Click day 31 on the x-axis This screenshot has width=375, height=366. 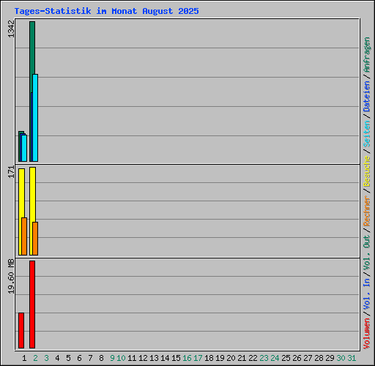click(352, 358)
